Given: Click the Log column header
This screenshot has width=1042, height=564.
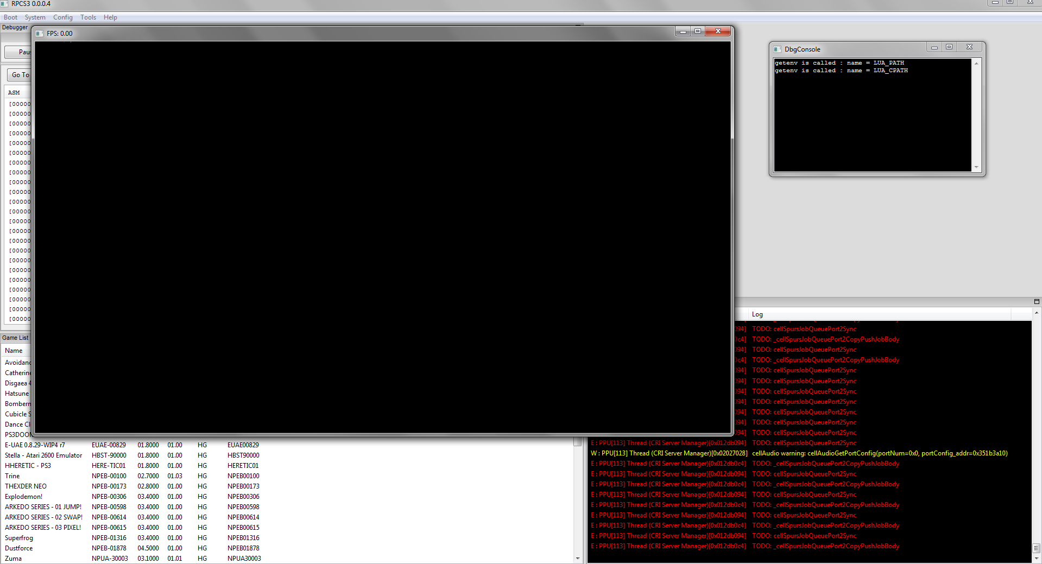Looking at the screenshot, I should pyautogui.click(x=757, y=314).
